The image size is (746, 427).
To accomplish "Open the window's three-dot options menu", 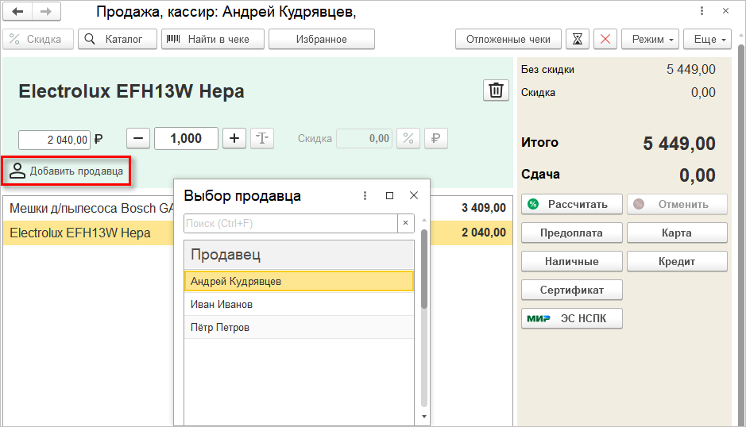I will 702,12.
